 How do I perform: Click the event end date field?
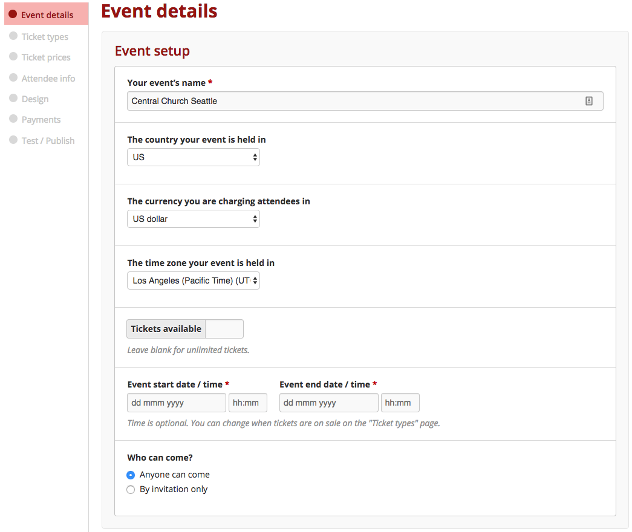[328, 402]
